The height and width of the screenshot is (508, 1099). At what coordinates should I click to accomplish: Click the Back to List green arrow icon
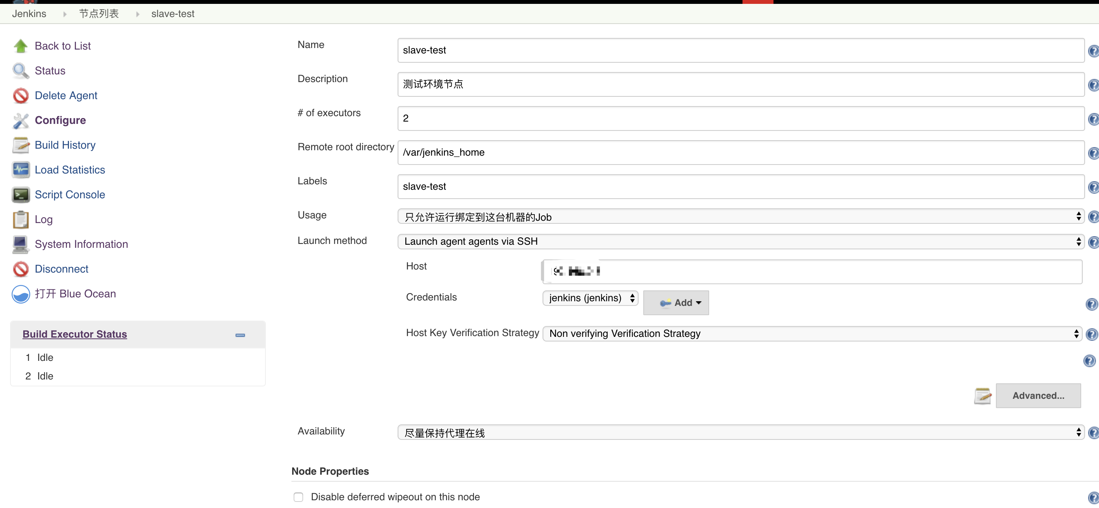pyautogui.click(x=21, y=46)
